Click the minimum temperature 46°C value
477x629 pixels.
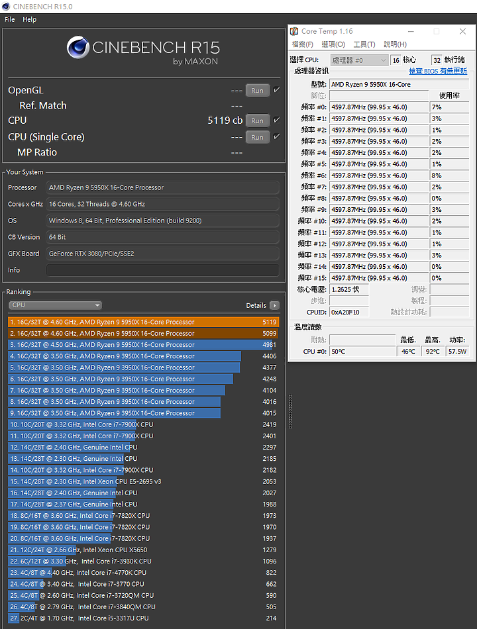coord(408,352)
